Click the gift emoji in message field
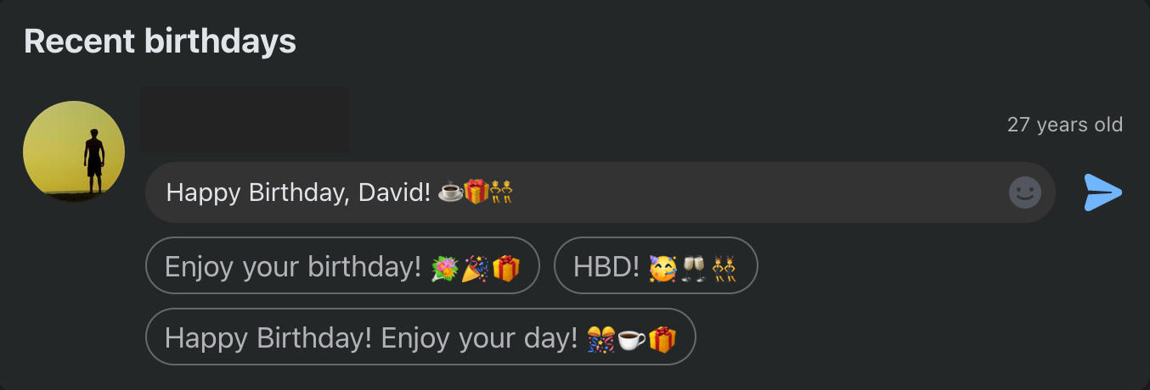This screenshot has width=1150, height=390. [x=476, y=192]
